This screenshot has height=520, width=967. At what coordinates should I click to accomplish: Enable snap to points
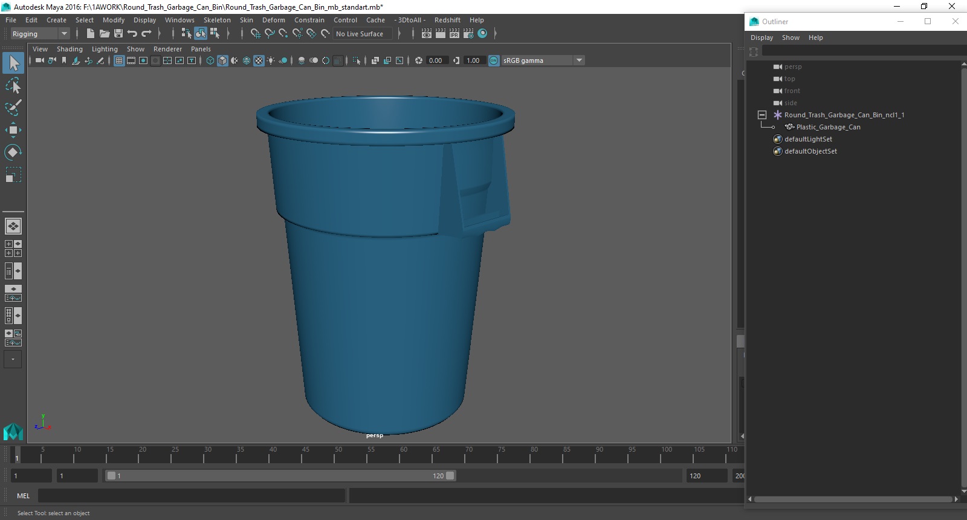point(283,34)
